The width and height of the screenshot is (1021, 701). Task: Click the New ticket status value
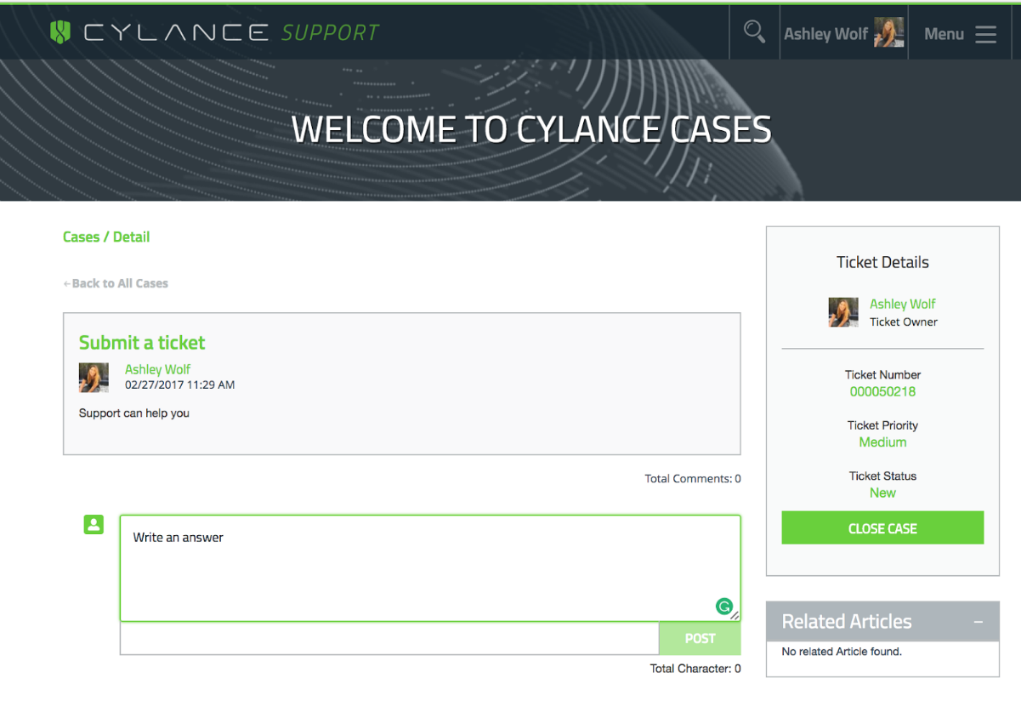click(x=882, y=493)
